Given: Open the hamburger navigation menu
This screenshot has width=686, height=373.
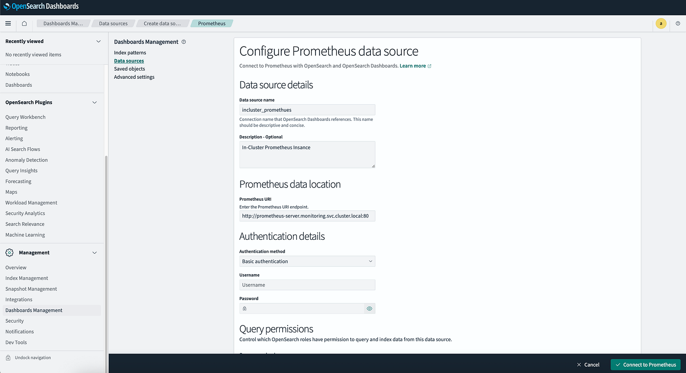Looking at the screenshot, I should [8, 23].
